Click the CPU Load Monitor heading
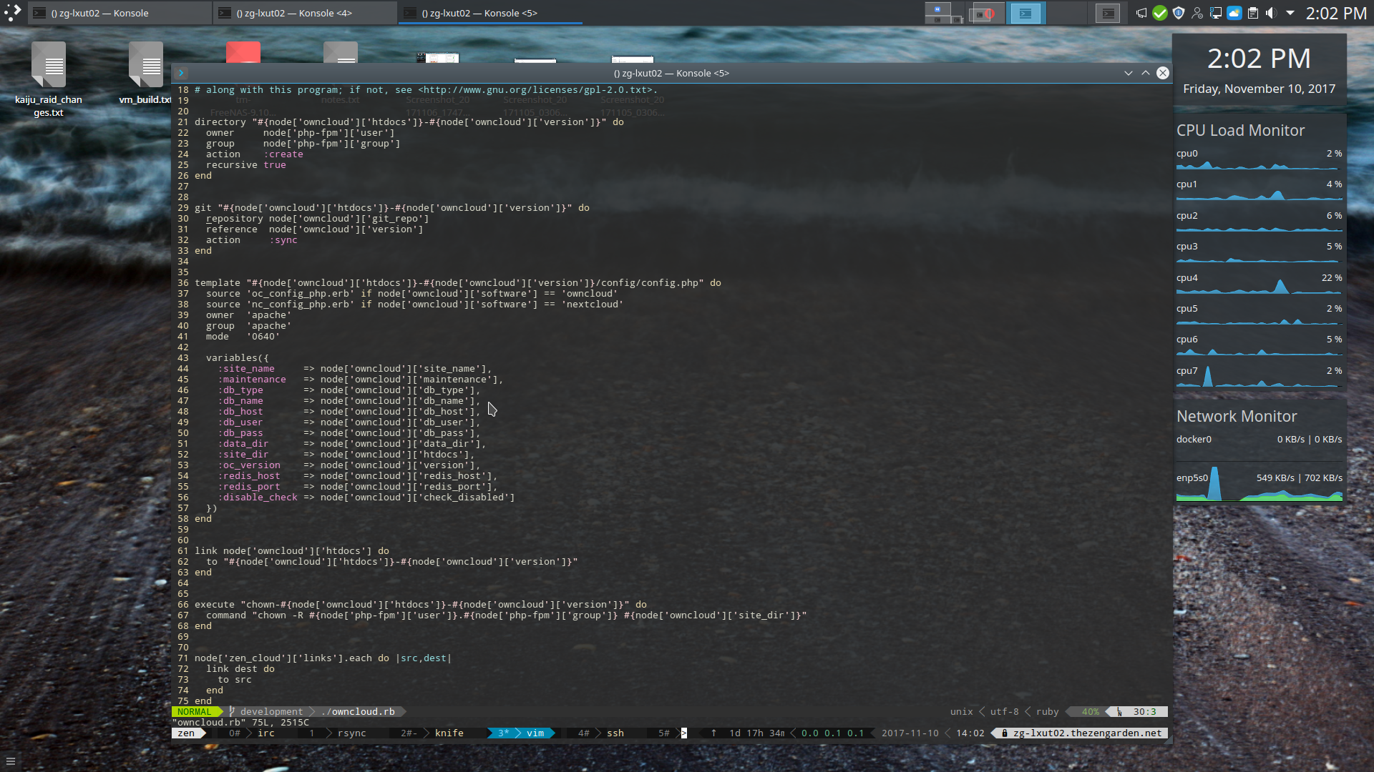The height and width of the screenshot is (772, 1374). pyautogui.click(x=1240, y=130)
